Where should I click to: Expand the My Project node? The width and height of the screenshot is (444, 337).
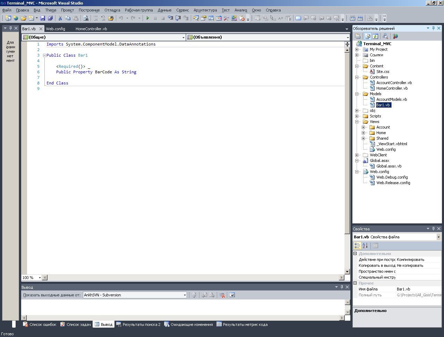[357, 49]
